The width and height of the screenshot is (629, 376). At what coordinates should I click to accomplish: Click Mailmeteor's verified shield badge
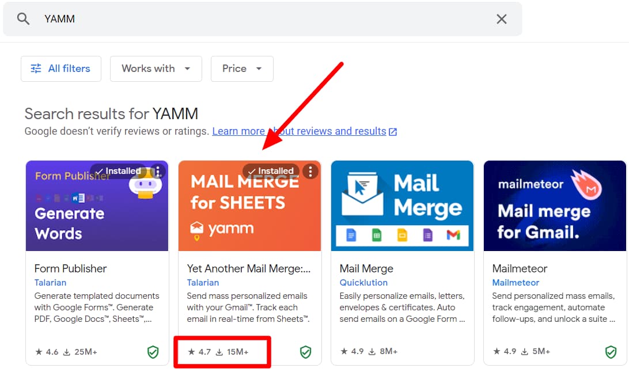[611, 352]
